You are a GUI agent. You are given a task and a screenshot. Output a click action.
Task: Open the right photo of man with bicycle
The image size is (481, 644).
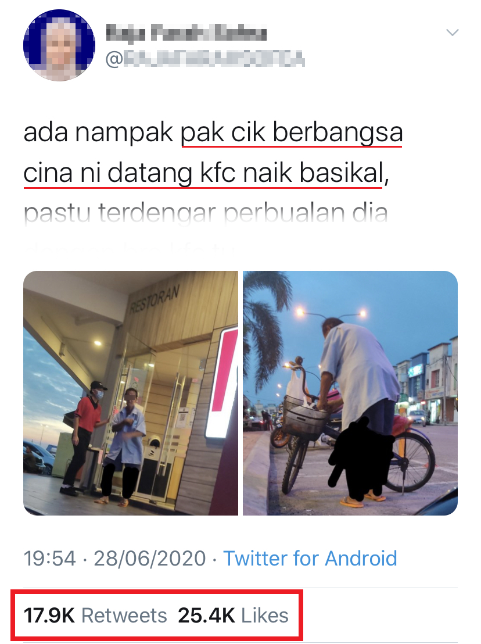coord(350,393)
